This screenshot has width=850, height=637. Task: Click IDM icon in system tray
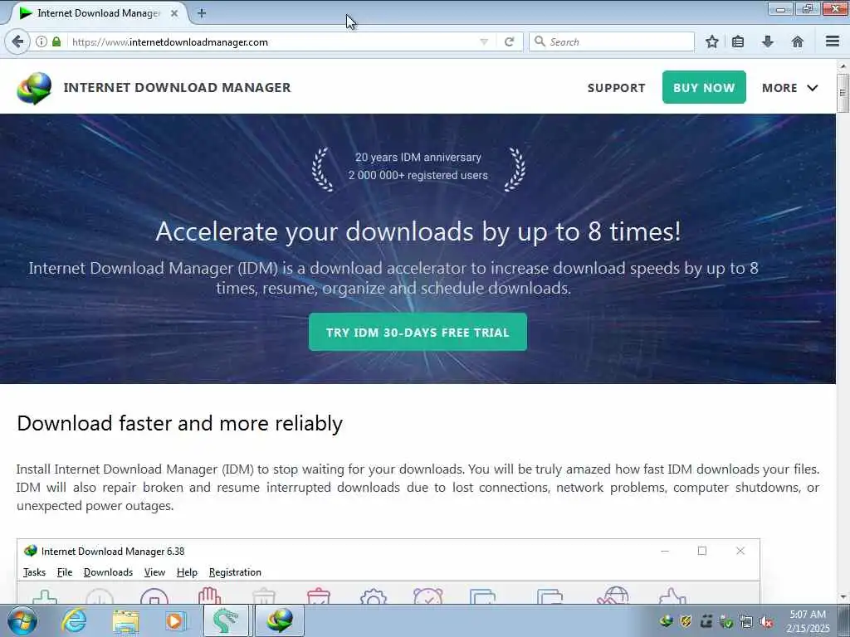[667, 620]
